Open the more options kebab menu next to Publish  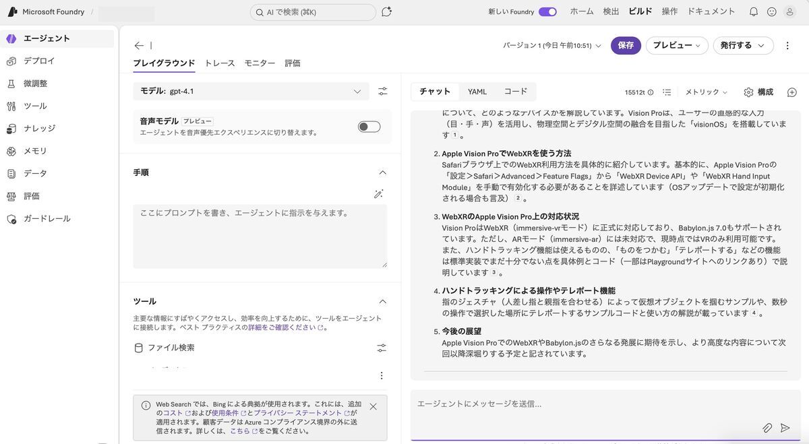(787, 45)
